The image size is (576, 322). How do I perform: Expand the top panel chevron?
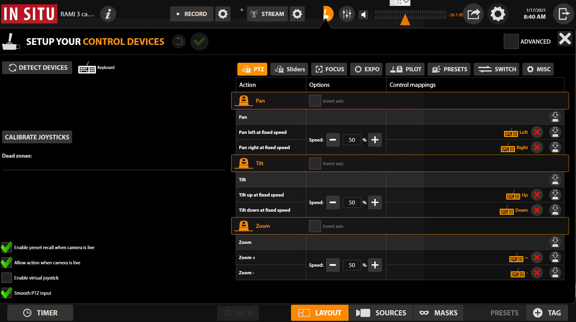point(406,2)
